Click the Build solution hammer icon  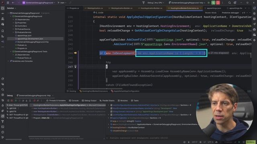[x=143, y=3]
